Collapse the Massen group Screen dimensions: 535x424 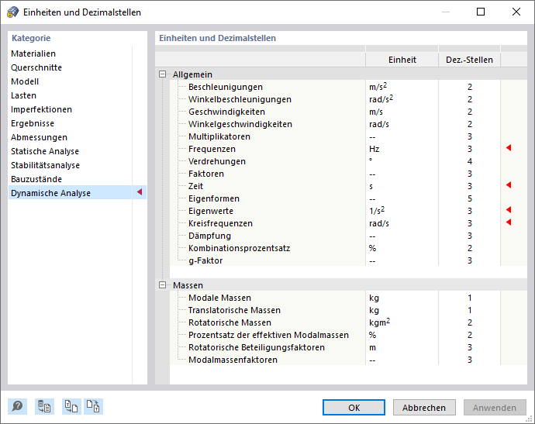(x=162, y=285)
